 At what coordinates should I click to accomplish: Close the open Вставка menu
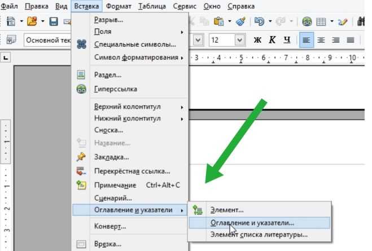coord(86,6)
